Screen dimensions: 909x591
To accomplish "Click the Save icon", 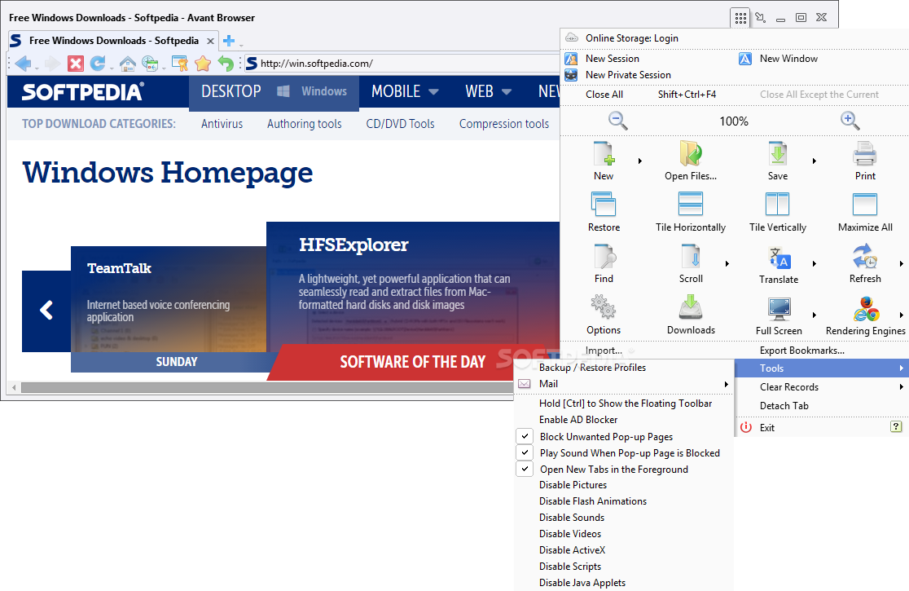I will coord(777,154).
